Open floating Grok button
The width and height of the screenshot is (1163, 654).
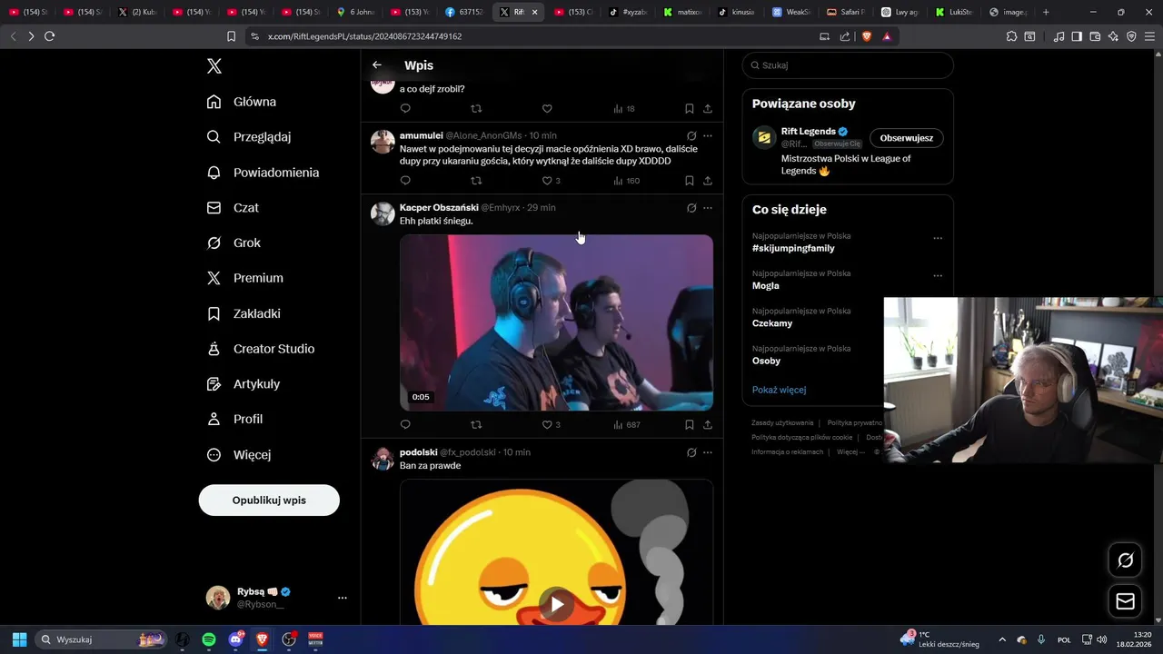point(1125,560)
